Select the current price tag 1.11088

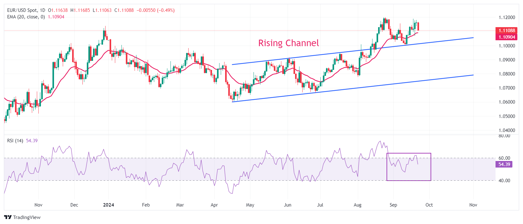506,31
